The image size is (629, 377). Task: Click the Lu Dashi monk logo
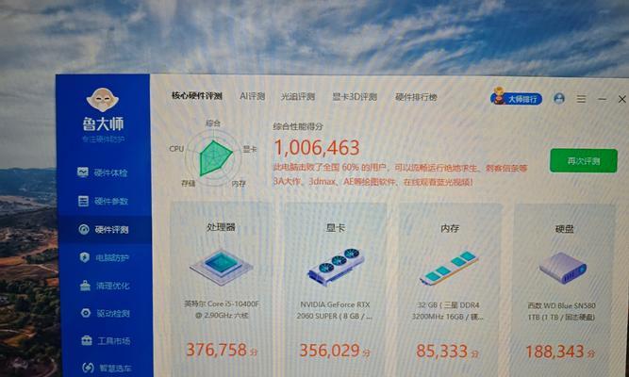coord(102,100)
